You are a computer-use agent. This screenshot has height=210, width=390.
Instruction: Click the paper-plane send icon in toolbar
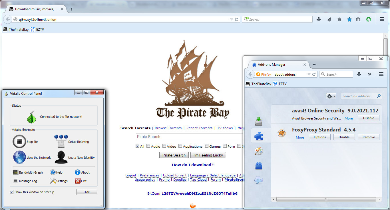329,19
